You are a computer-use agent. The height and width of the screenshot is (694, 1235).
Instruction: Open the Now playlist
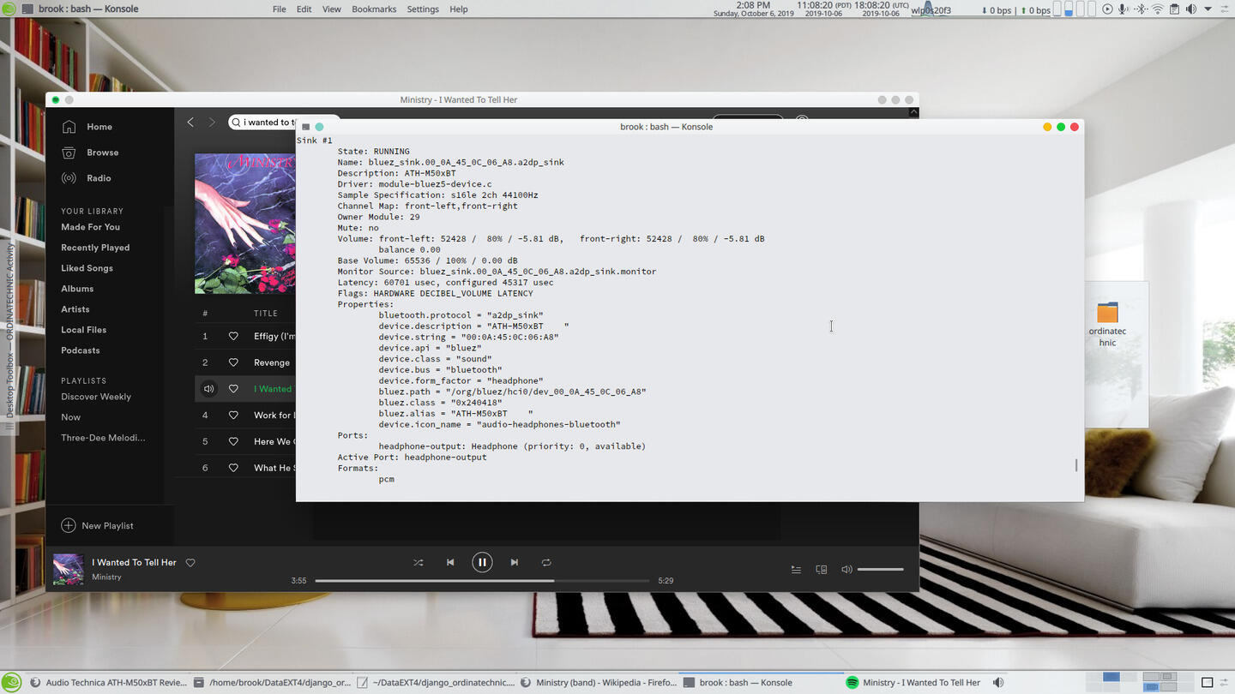click(70, 417)
